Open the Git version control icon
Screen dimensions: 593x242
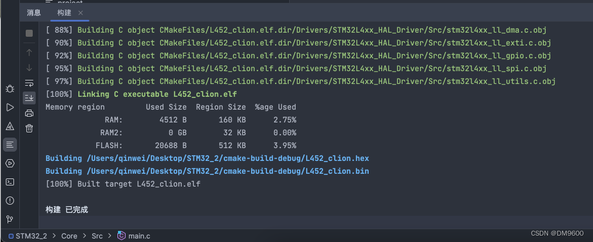tap(10, 219)
